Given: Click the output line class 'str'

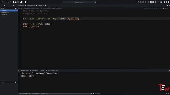Looking at the screenshot, I should click(x=27, y=76).
